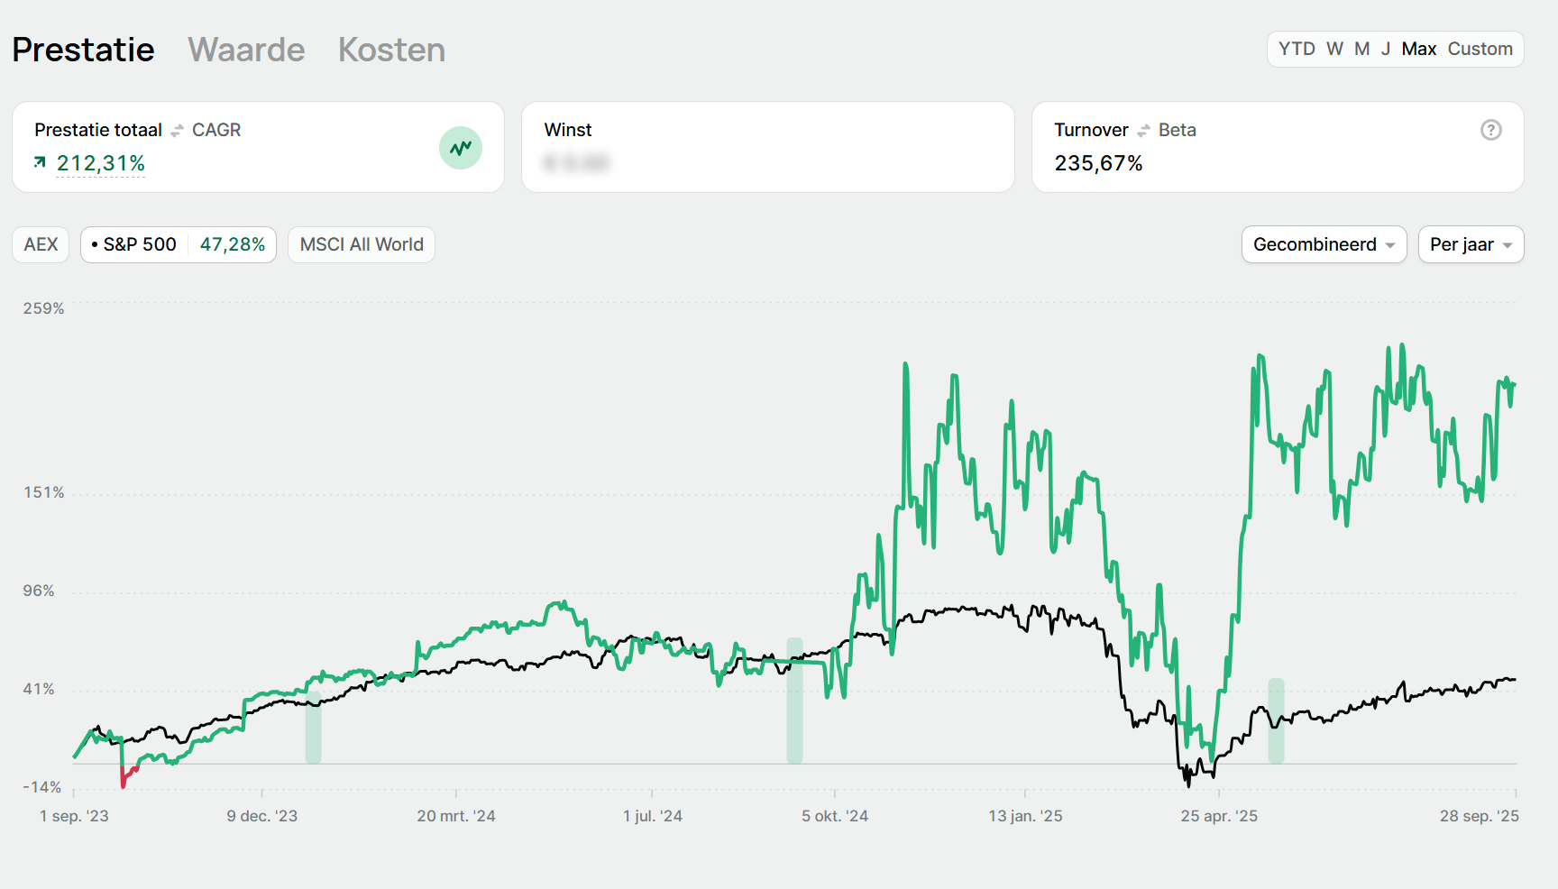Click the blurred Winst amount
This screenshot has height=889, width=1558.
coord(577,163)
